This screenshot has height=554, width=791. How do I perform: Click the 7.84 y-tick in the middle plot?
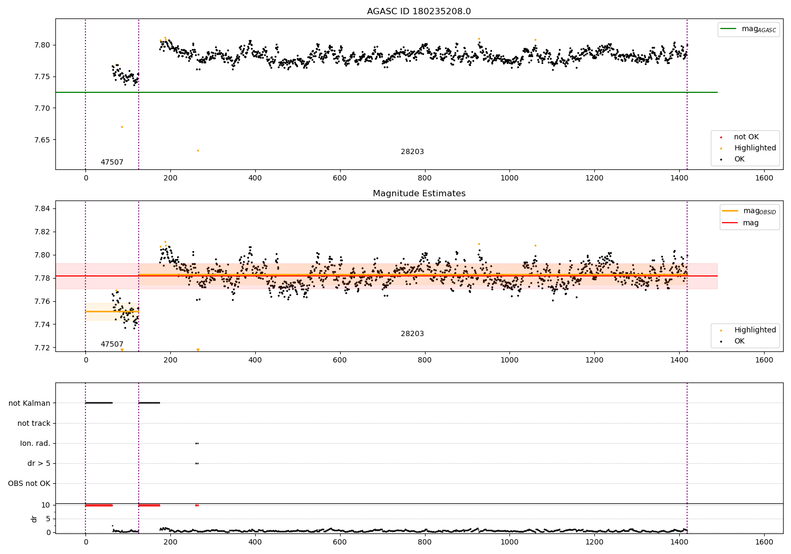click(x=42, y=208)
